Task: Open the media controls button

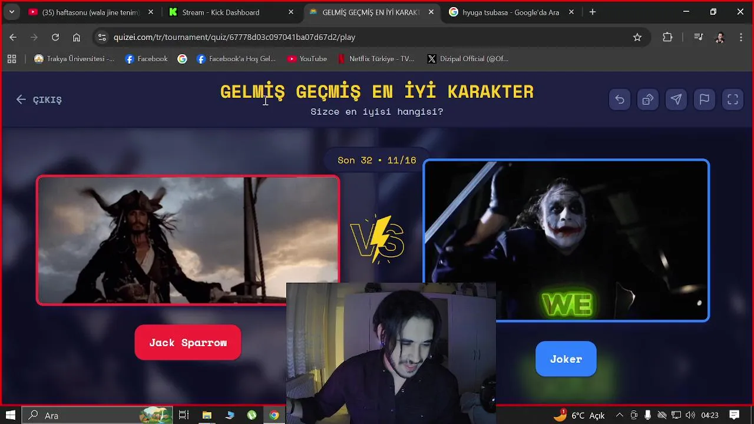Action: pos(699,37)
